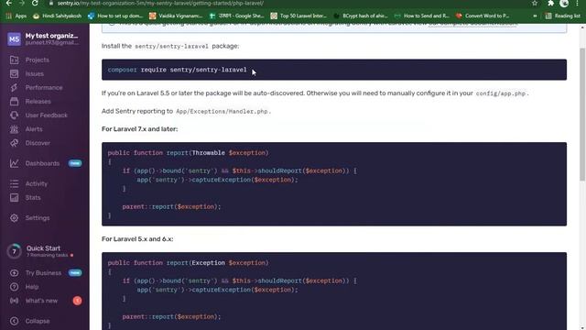
Task: Open the Projects sidebar icon
Action: [15, 60]
